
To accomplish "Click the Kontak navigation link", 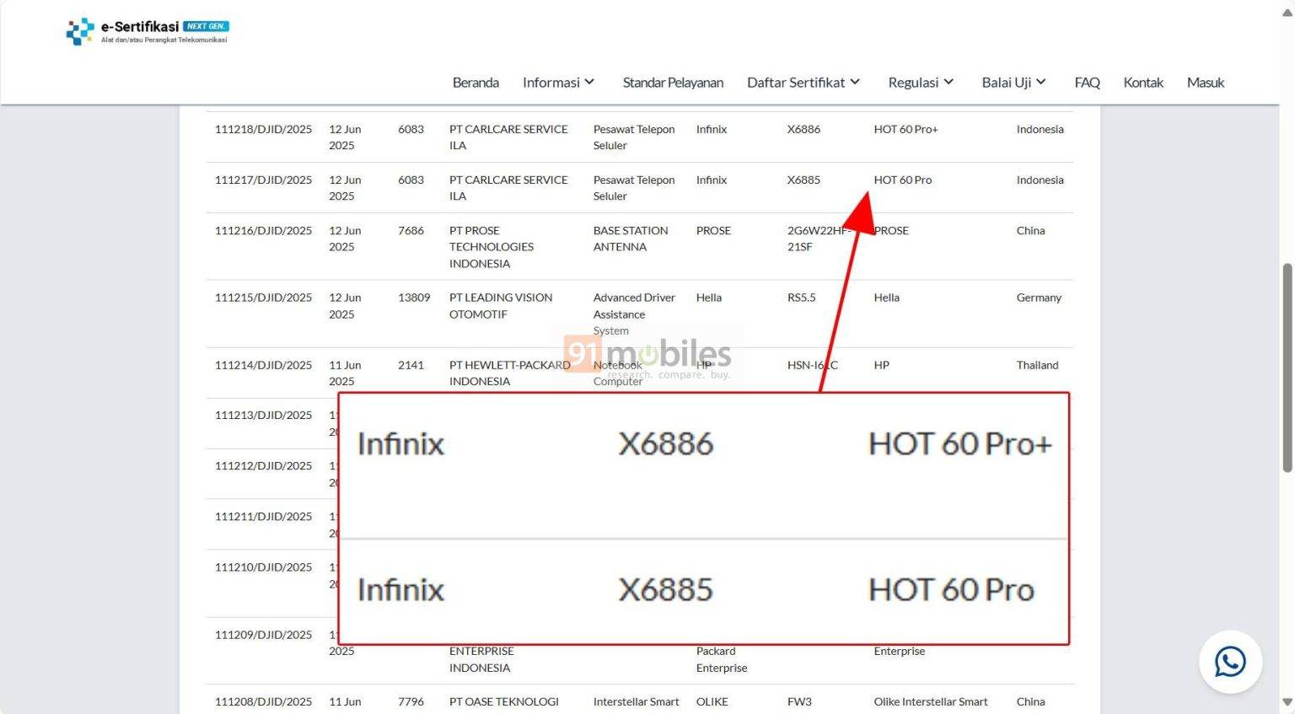I will (x=1143, y=82).
